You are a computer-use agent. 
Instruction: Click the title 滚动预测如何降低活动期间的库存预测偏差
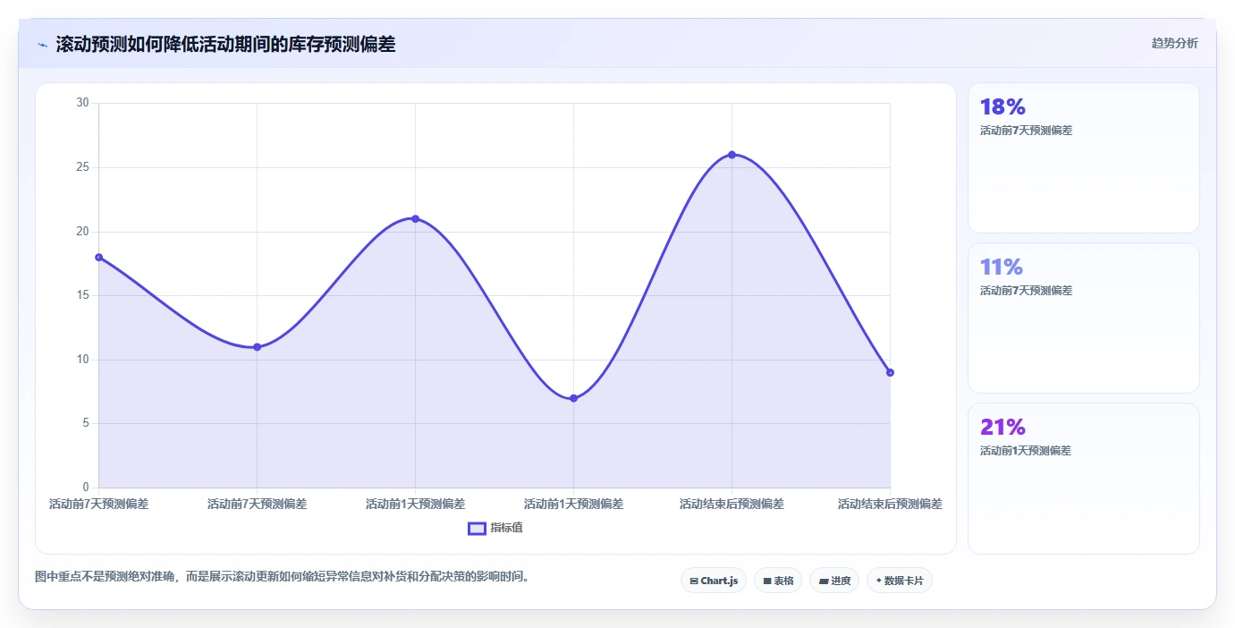tap(225, 44)
